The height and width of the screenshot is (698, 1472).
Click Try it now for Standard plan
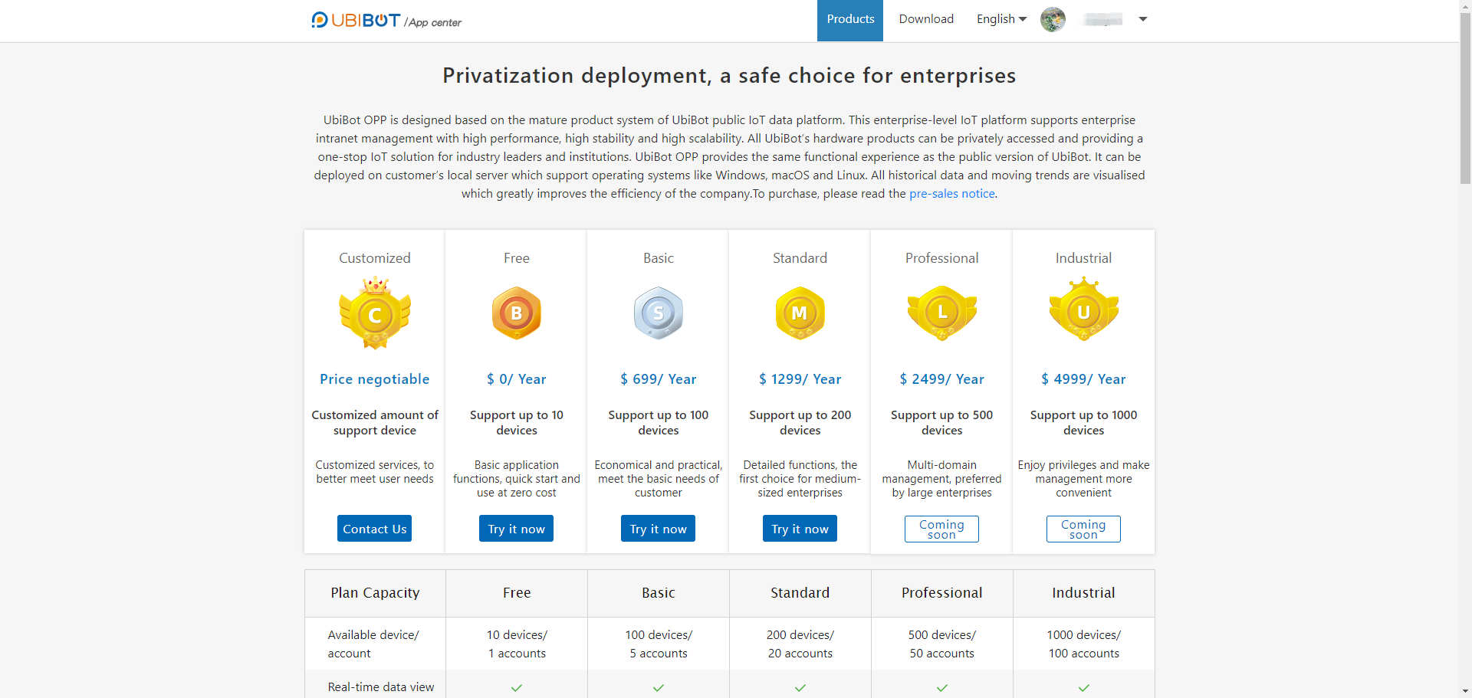pos(800,529)
